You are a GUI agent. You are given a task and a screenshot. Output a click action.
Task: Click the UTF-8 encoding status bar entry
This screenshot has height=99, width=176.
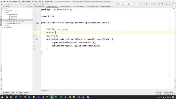coord(164,94)
